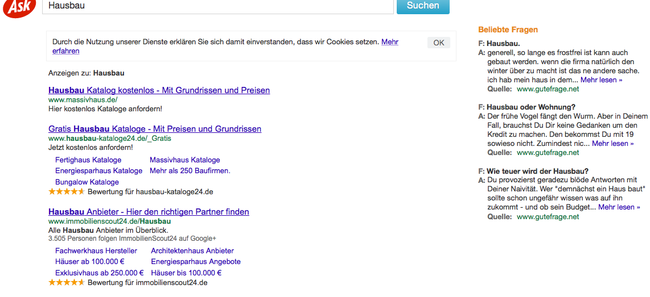650x297 pixels.
Task: Open Häuser bis 100.000 € sitelink
Action: 186,273
